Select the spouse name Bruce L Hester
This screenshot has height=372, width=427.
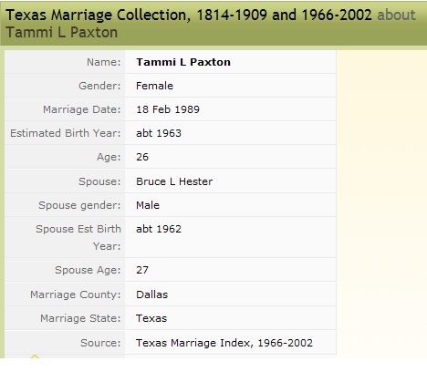[x=174, y=181]
